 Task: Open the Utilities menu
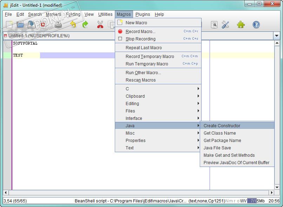[x=105, y=14]
